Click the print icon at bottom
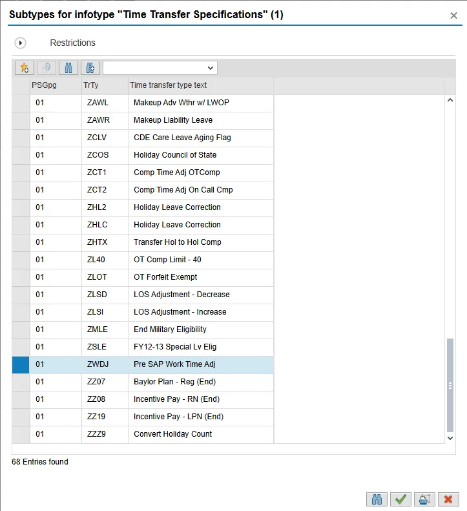467x511 pixels. [x=424, y=499]
